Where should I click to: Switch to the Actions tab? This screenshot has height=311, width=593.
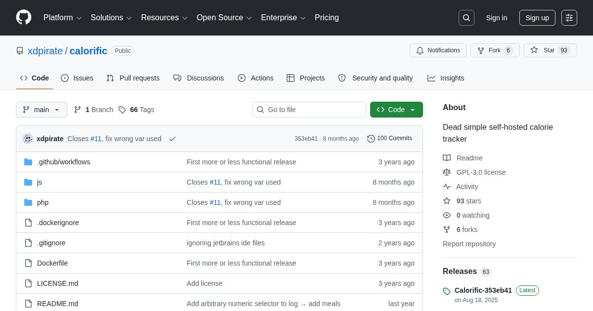click(255, 78)
